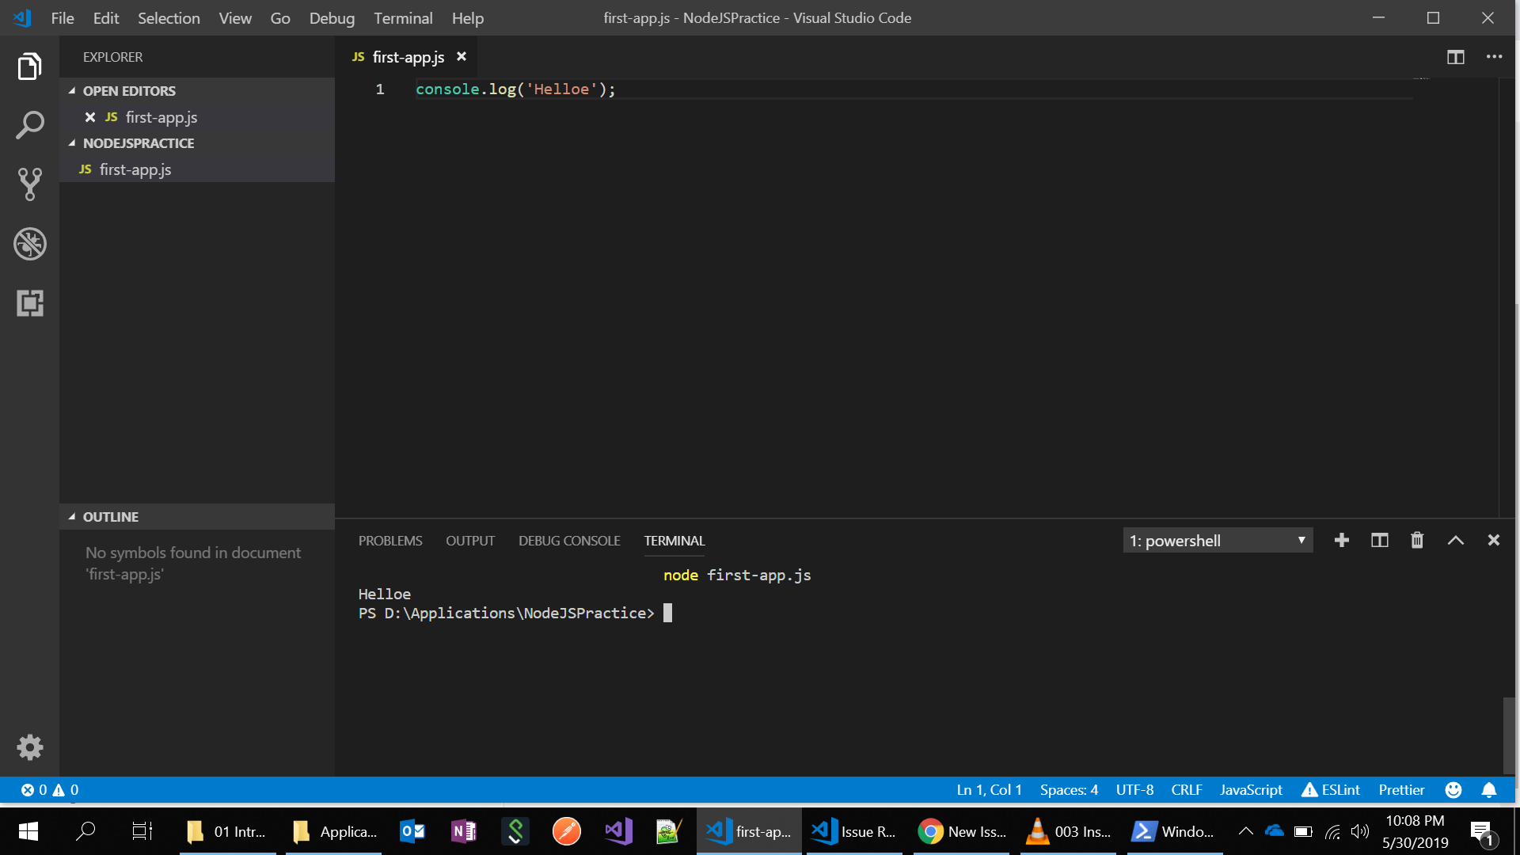
Task: Open the powershell terminal selector dropdown
Action: coord(1218,541)
